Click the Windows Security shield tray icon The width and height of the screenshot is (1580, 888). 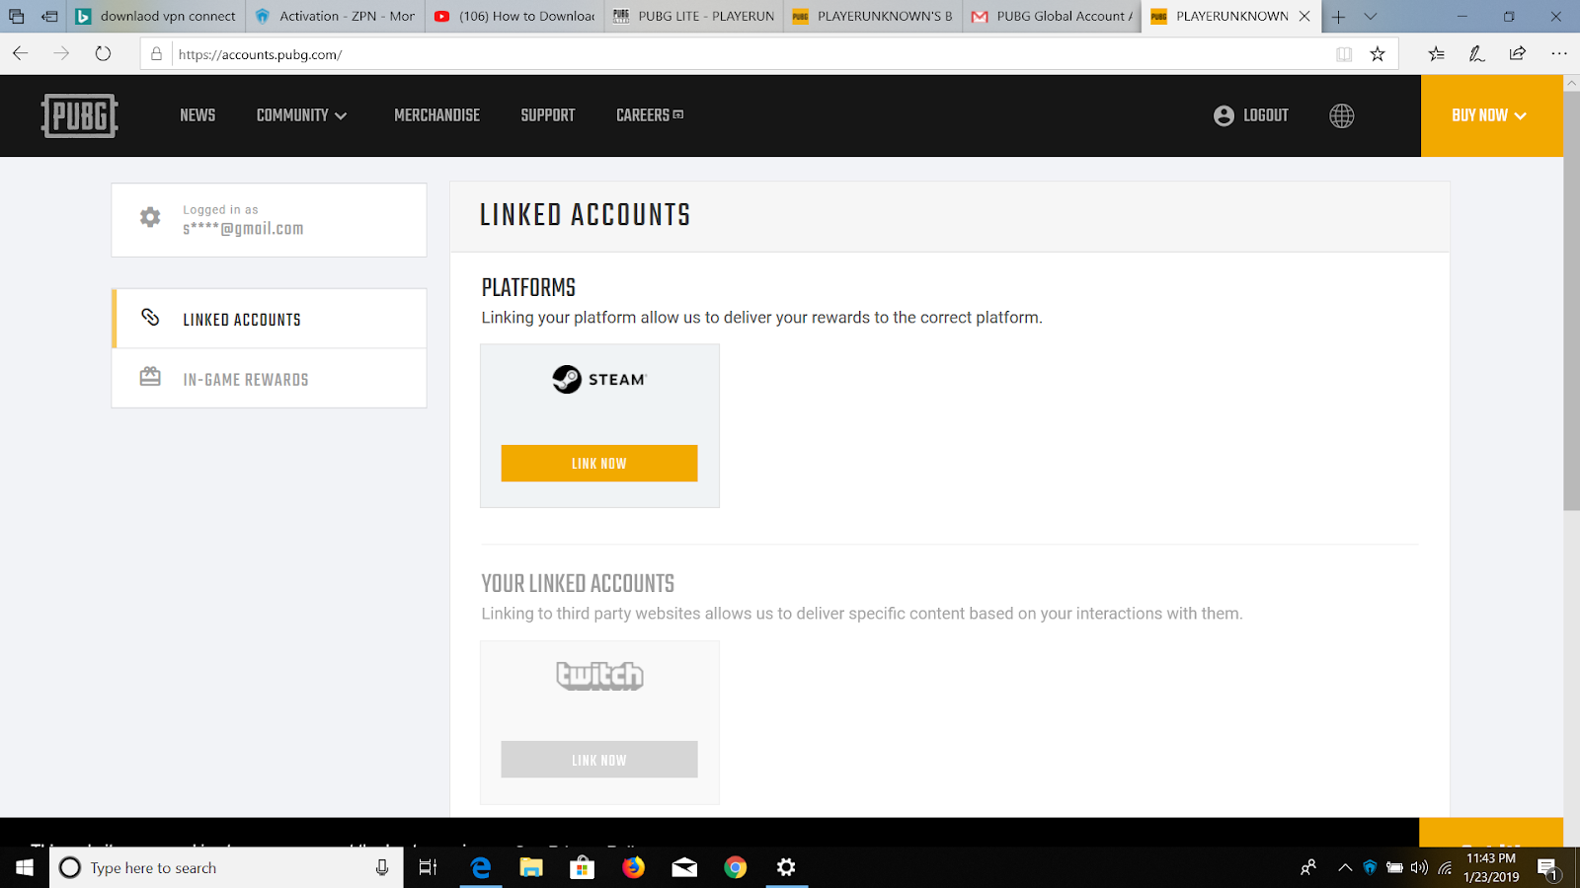pyautogui.click(x=1370, y=868)
